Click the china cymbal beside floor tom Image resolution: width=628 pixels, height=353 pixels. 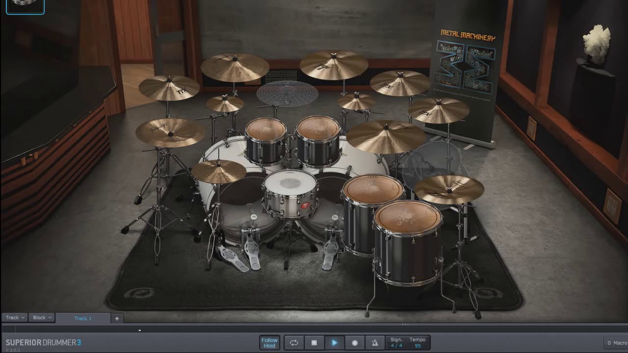[449, 189]
